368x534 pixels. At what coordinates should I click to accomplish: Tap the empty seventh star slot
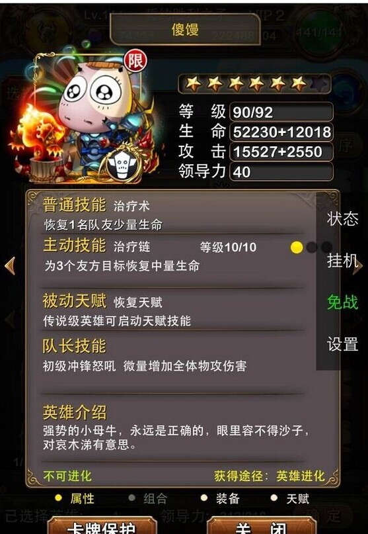click(x=319, y=83)
